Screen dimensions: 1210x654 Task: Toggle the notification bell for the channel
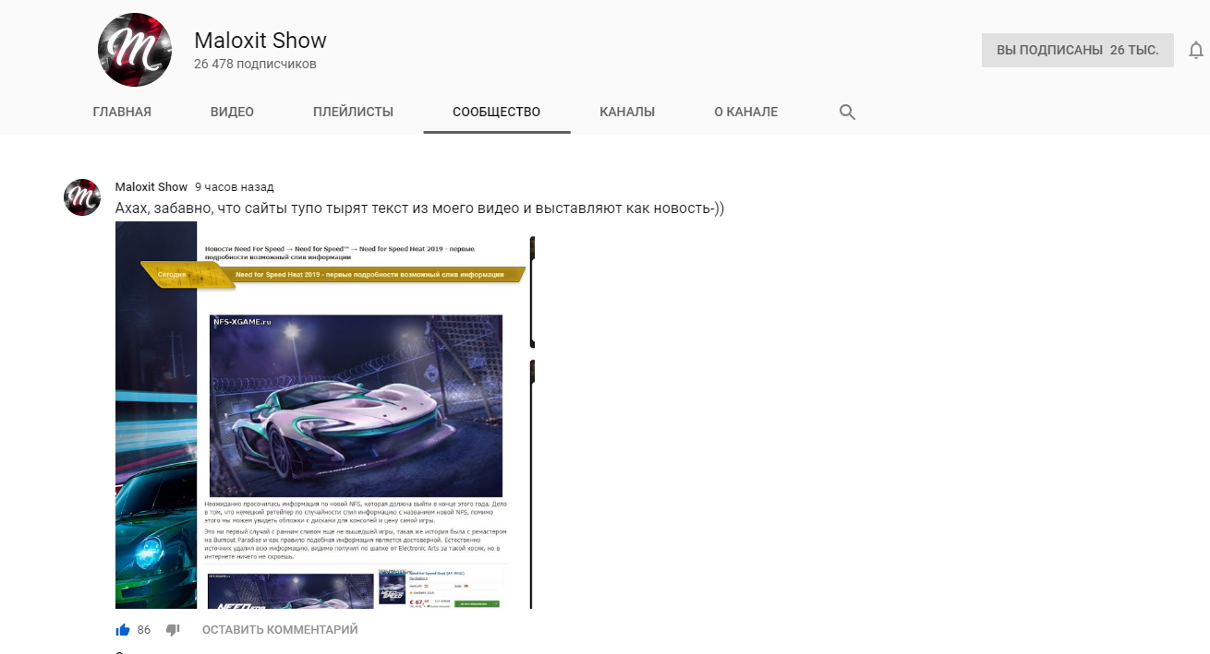click(1198, 50)
